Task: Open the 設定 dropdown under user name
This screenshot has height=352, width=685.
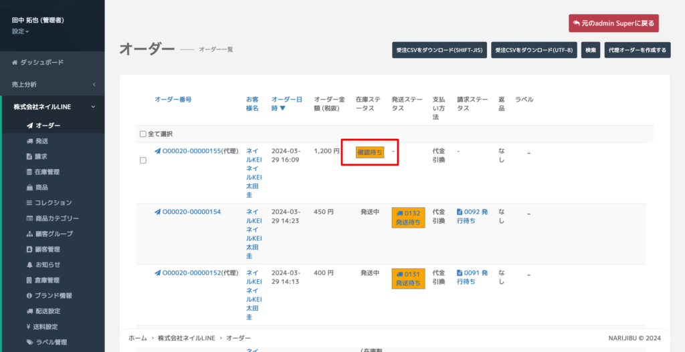Action: point(20,31)
